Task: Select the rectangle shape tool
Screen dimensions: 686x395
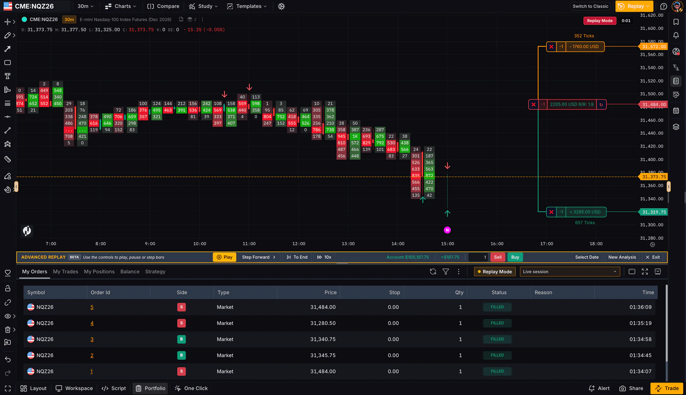Action: [8, 62]
